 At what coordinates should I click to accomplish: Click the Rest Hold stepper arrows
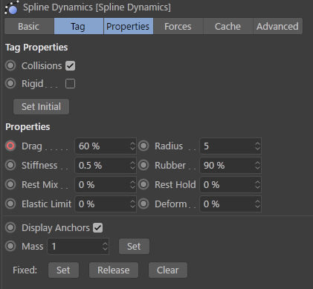(x=257, y=185)
